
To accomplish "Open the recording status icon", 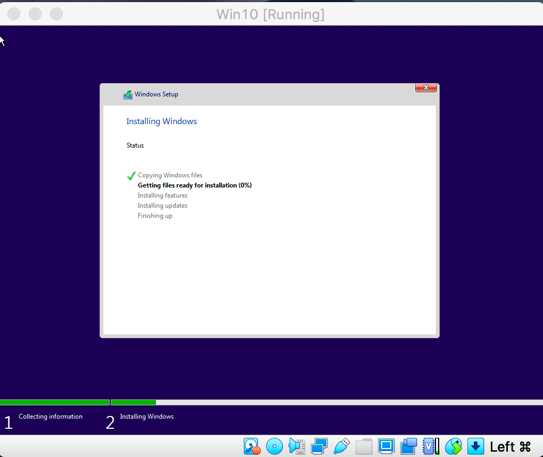I will click(x=409, y=446).
